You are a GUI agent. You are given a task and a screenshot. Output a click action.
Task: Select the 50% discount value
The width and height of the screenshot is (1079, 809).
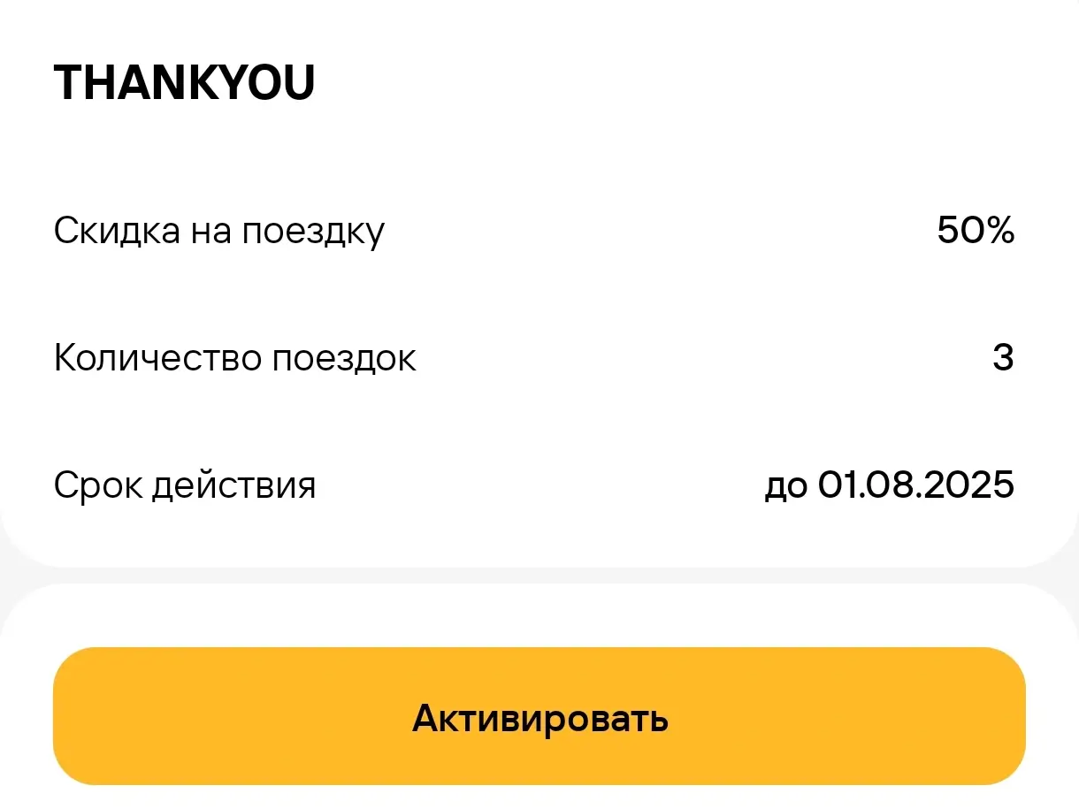[976, 232]
